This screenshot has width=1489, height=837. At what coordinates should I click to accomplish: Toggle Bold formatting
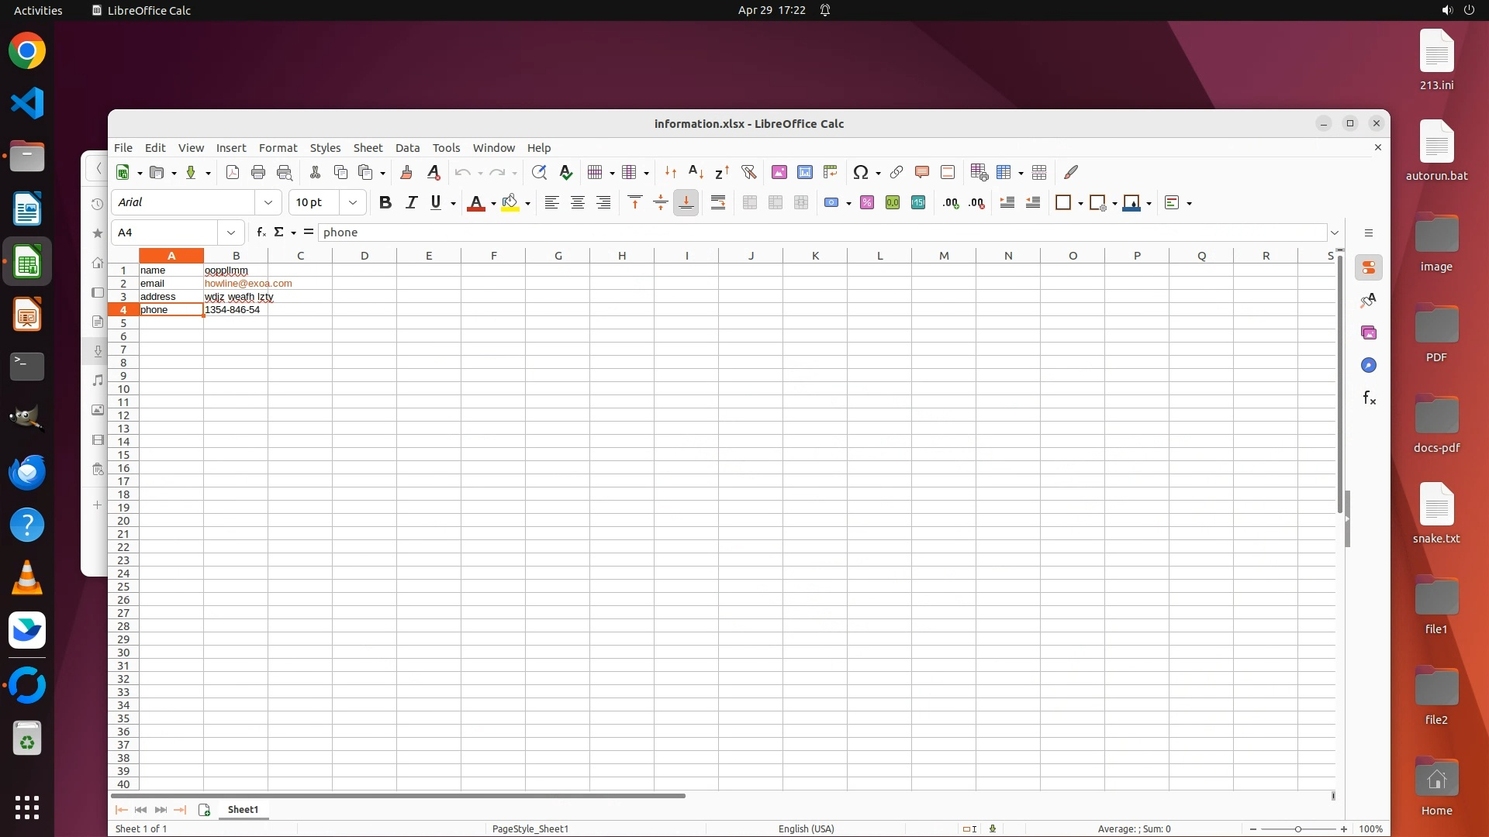pyautogui.click(x=385, y=202)
